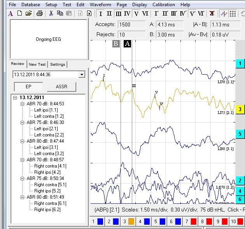
Task: Switch to the Review tab
Action: (x=17, y=64)
